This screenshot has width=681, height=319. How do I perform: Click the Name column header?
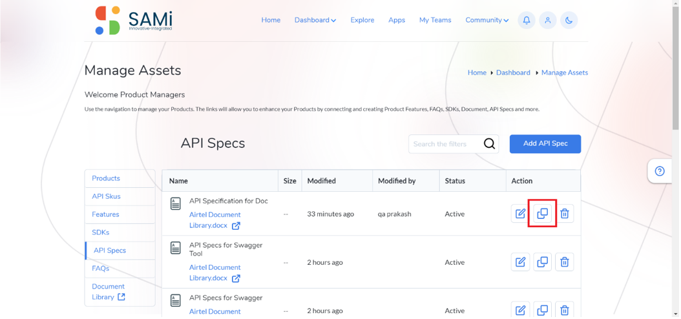220,181
